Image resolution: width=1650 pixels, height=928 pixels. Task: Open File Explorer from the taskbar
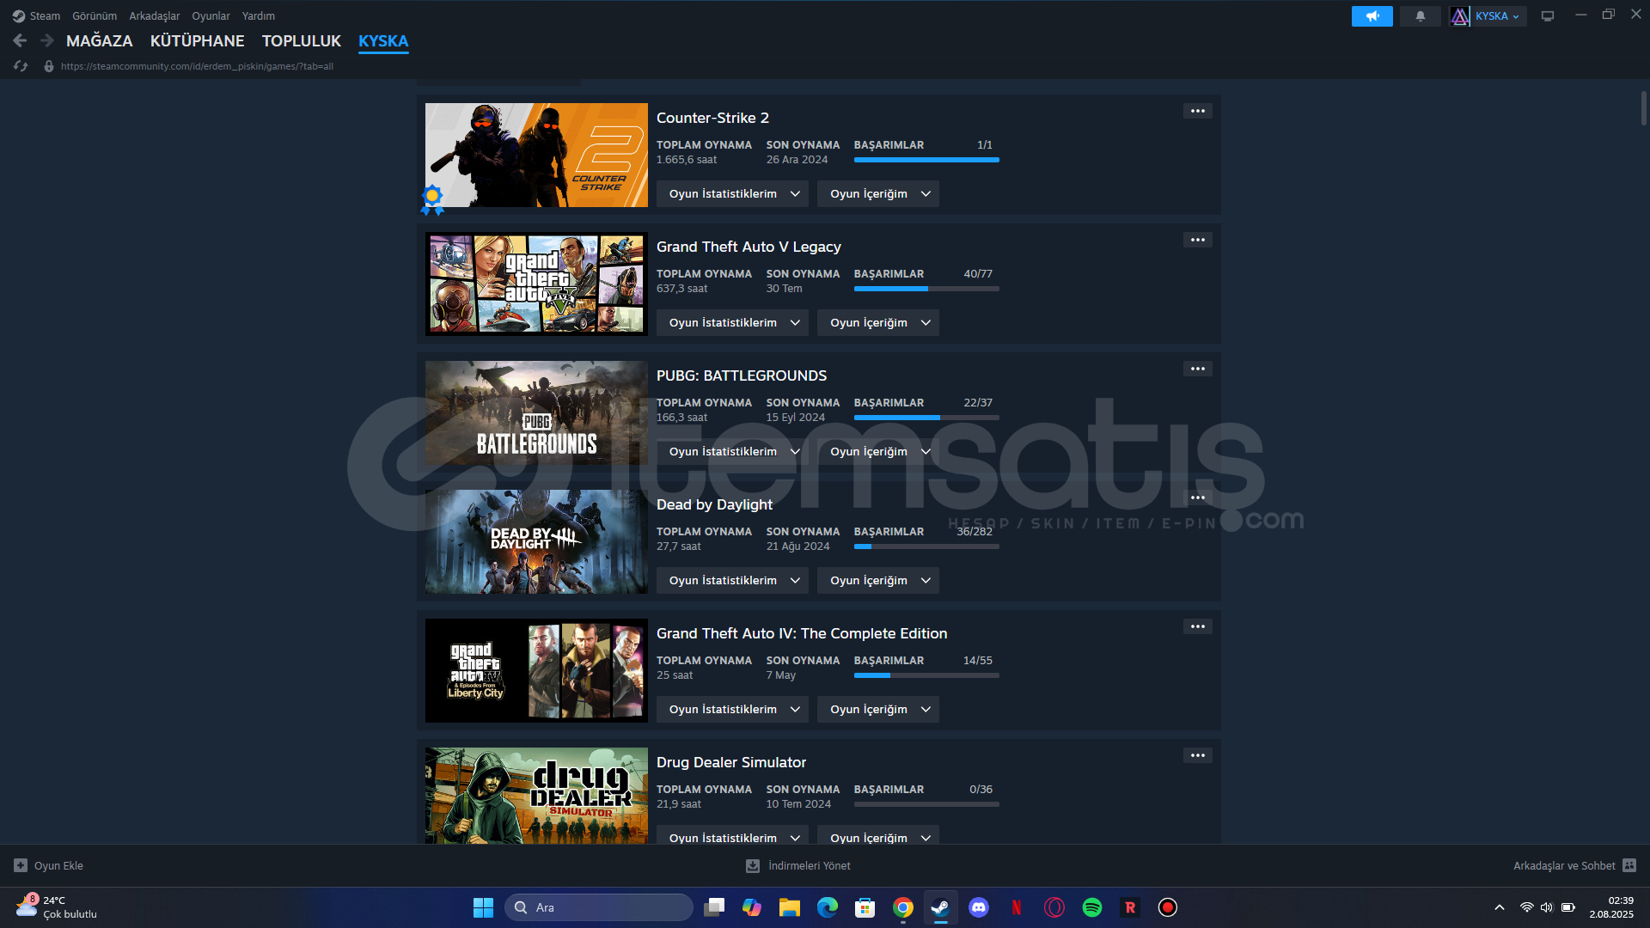coord(790,907)
